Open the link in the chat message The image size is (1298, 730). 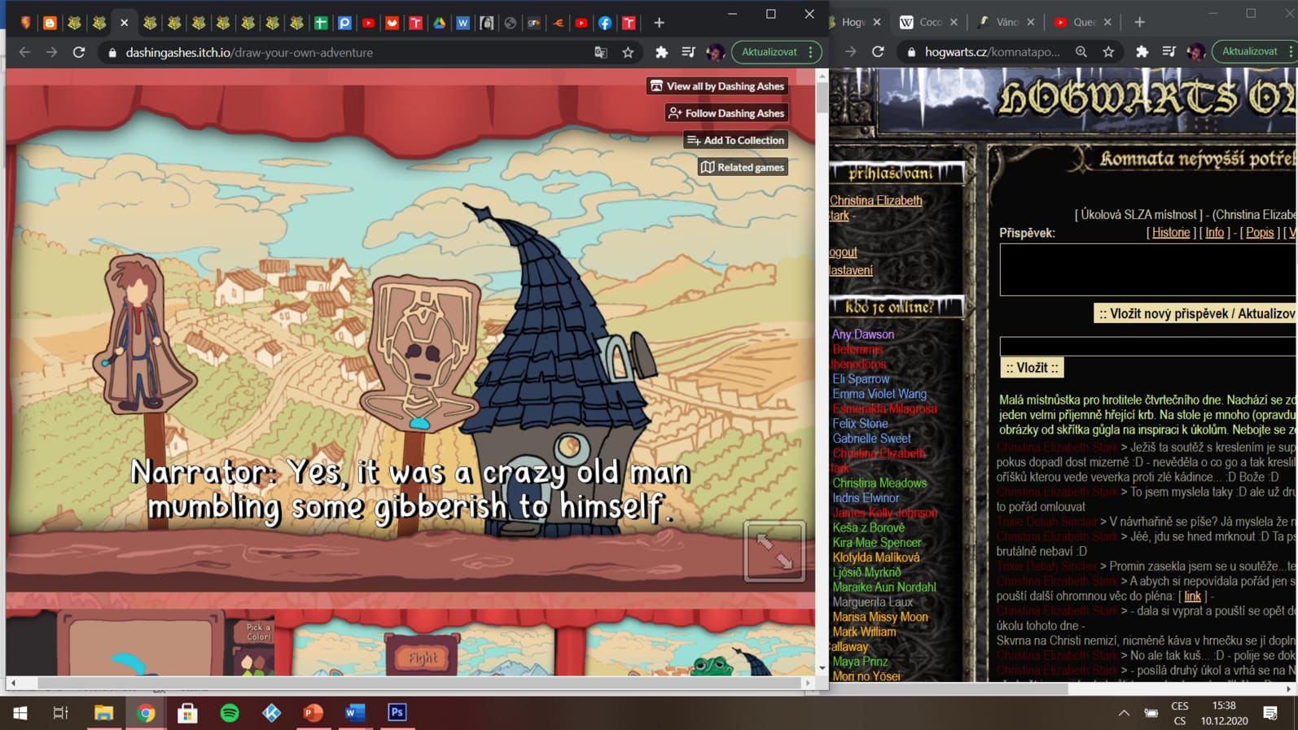pos(1192,597)
